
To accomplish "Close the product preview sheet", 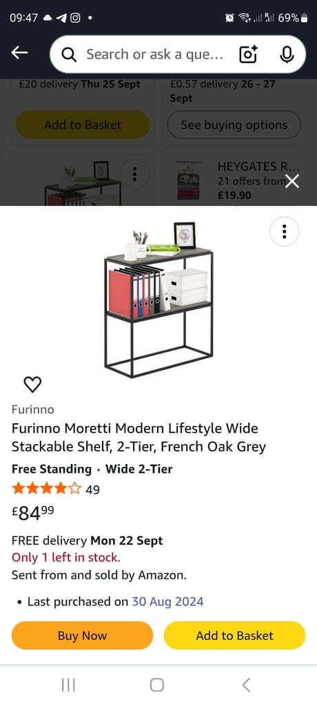I will tap(292, 182).
